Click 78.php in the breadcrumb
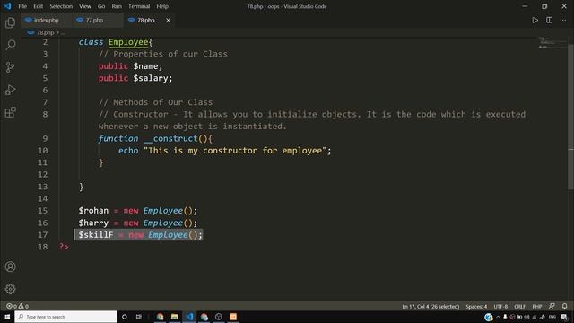 pyautogui.click(x=45, y=32)
